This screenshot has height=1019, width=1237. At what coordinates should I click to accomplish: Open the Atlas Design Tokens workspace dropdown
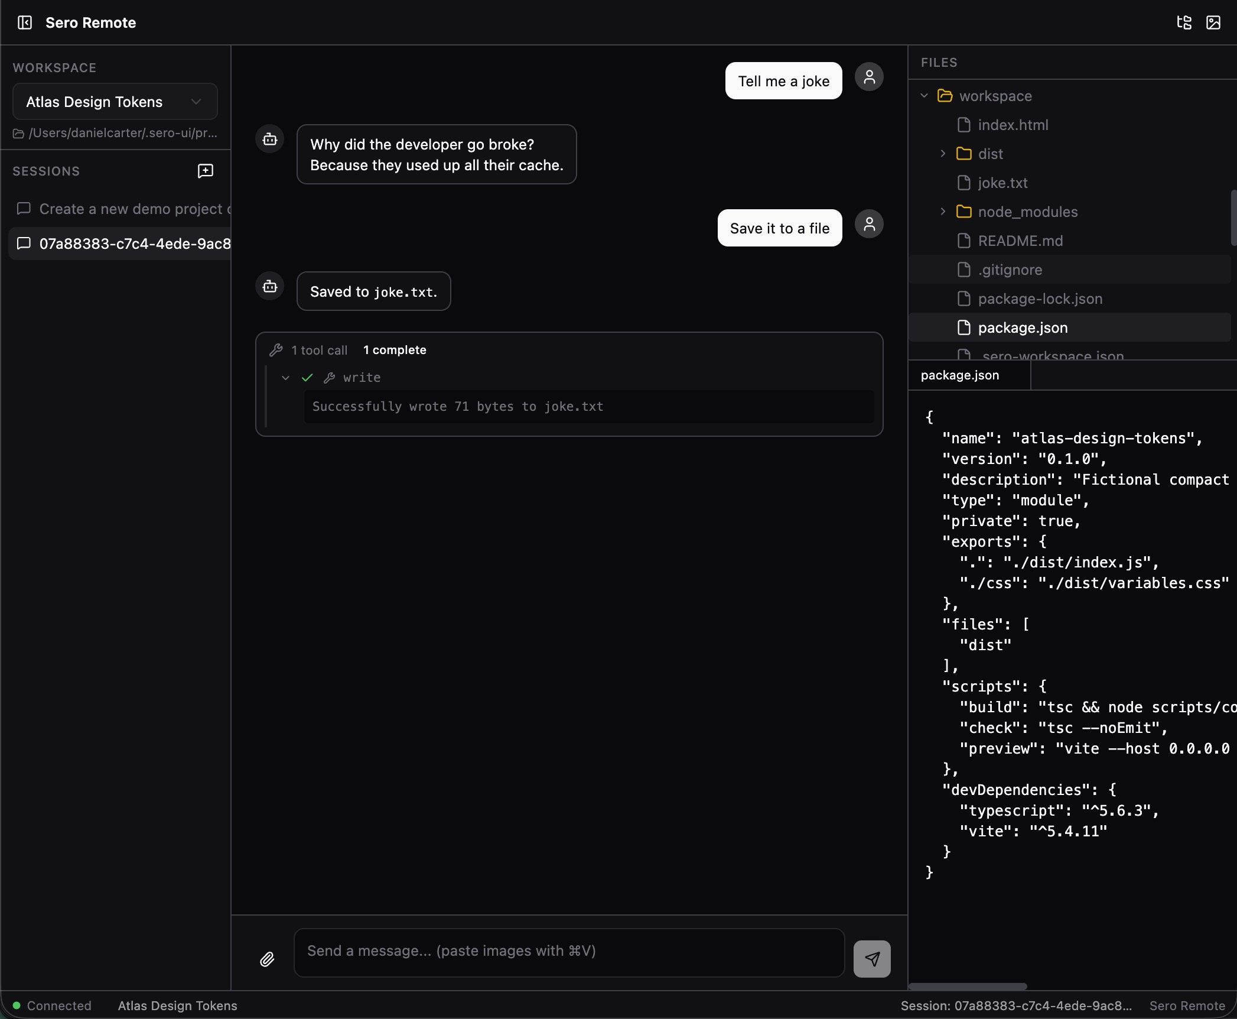115,101
